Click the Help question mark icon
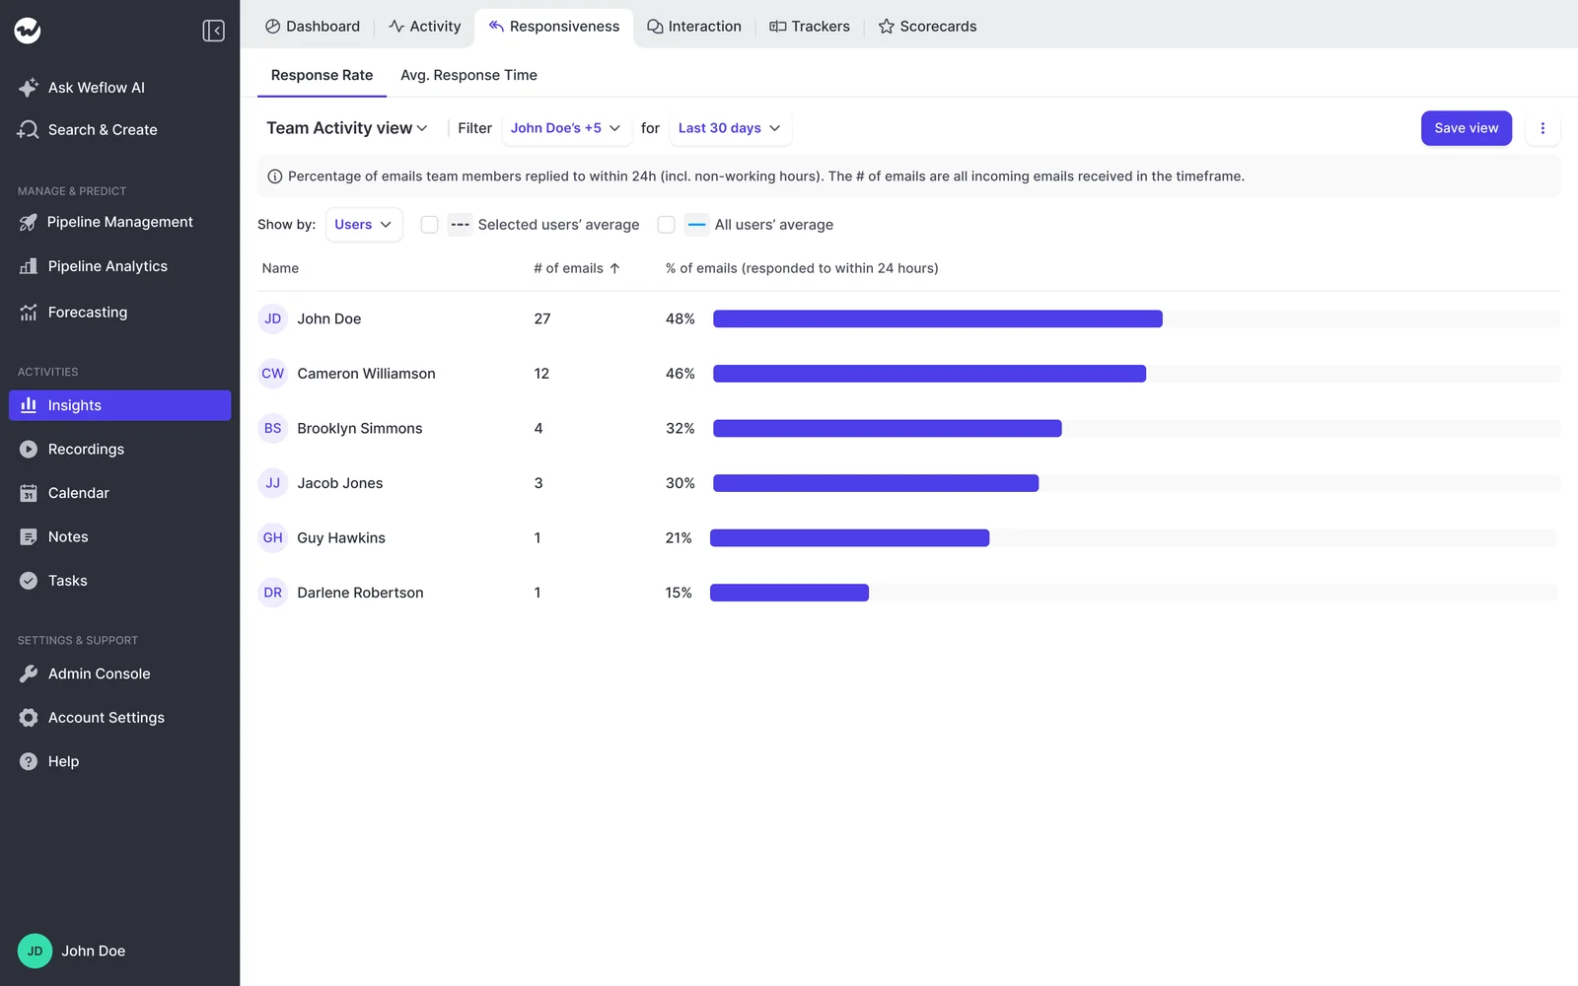This screenshot has height=986, width=1578. click(29, 761)
